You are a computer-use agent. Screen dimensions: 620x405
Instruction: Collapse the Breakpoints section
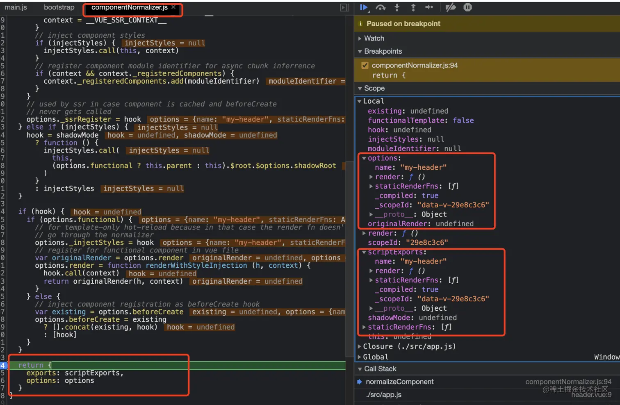(360, 52)
